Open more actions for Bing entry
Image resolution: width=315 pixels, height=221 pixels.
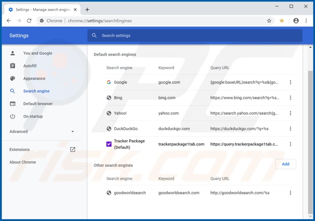click(x=290, y=98)
